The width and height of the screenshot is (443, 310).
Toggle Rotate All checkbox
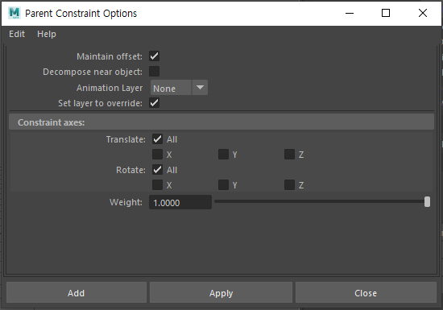157,170
